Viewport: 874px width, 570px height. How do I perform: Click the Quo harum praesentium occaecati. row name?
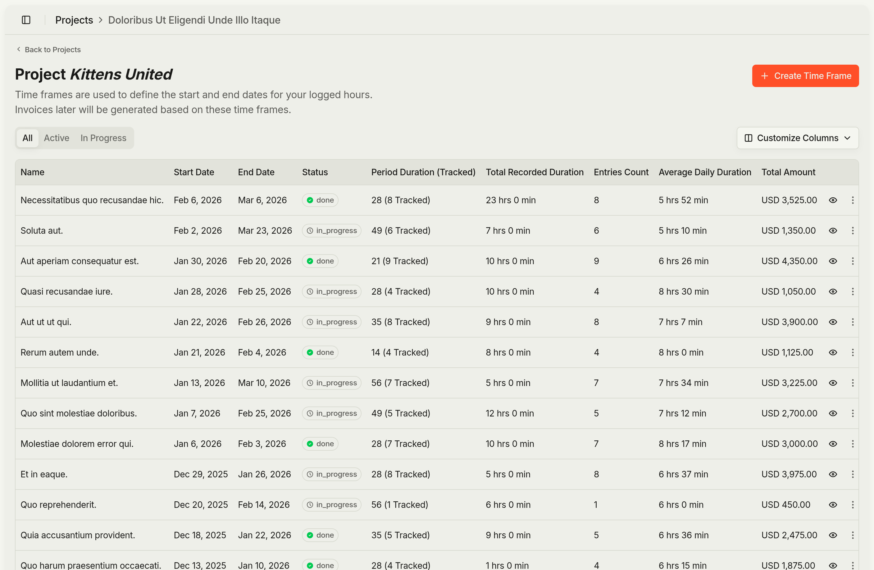click(x=91, y=565)
